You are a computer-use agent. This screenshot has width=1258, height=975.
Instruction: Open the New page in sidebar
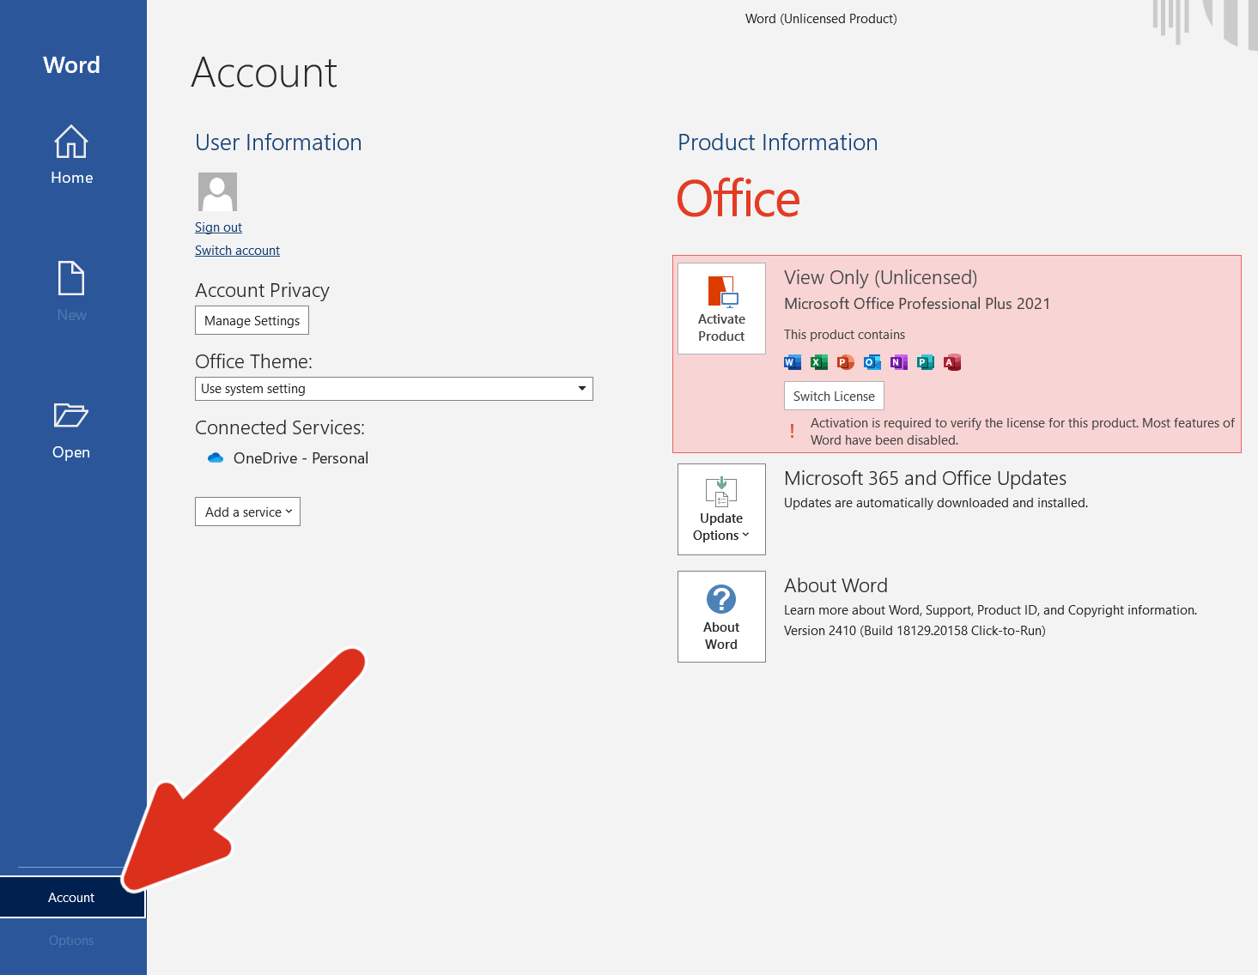[x=71, y=292]
